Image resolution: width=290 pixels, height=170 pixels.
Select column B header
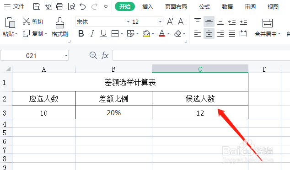113,69
